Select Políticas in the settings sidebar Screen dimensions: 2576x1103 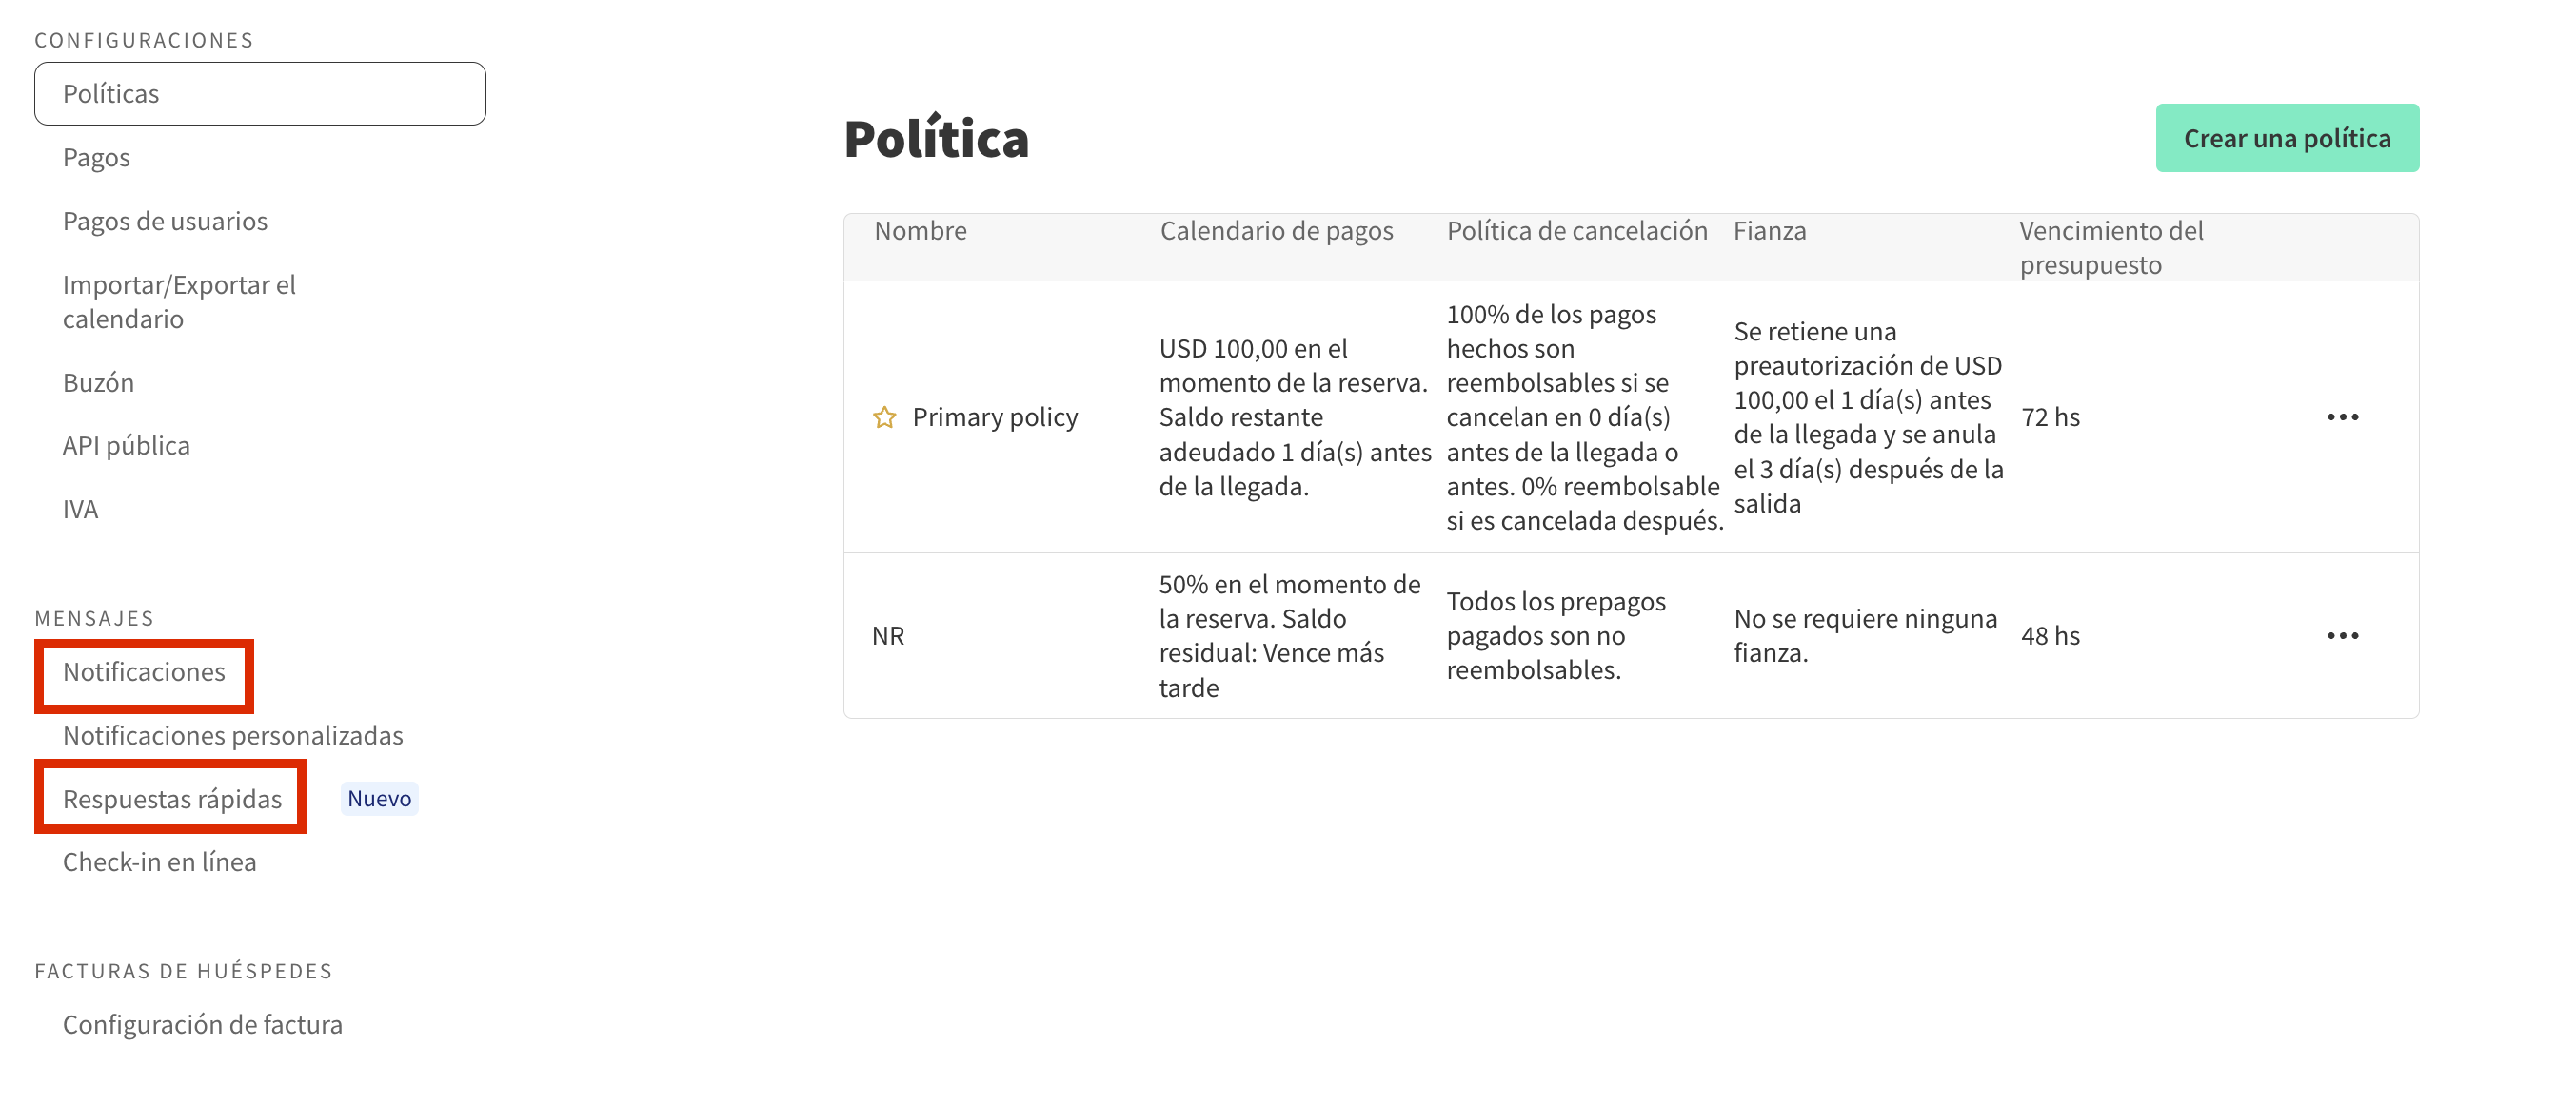(260, 94)
